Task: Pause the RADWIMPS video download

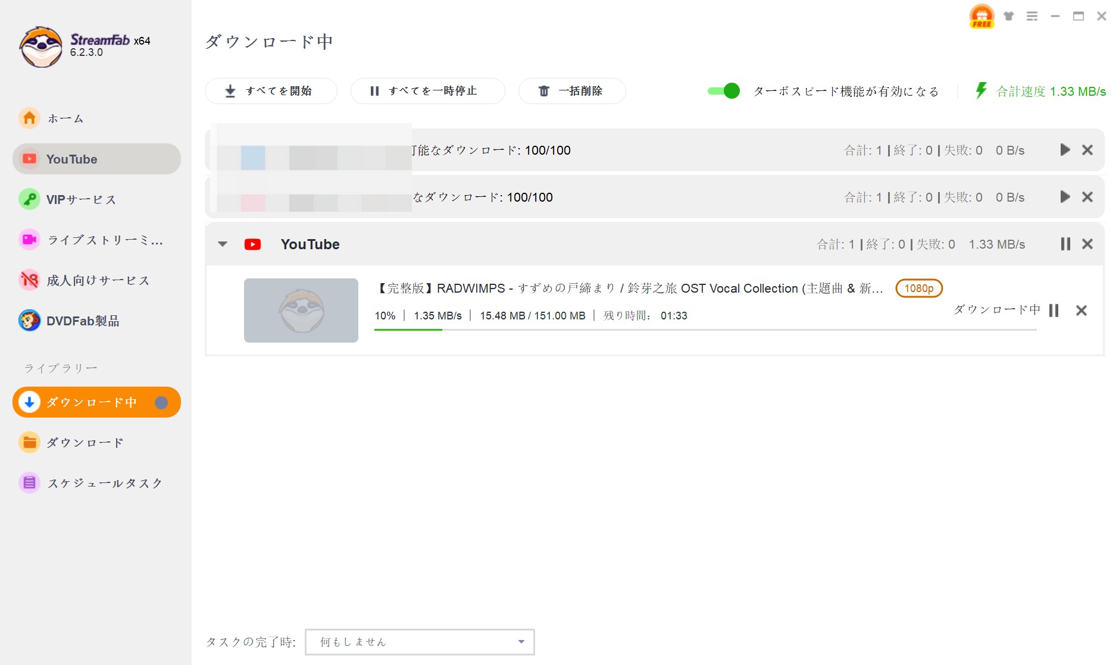Action: coord(1054,310)
